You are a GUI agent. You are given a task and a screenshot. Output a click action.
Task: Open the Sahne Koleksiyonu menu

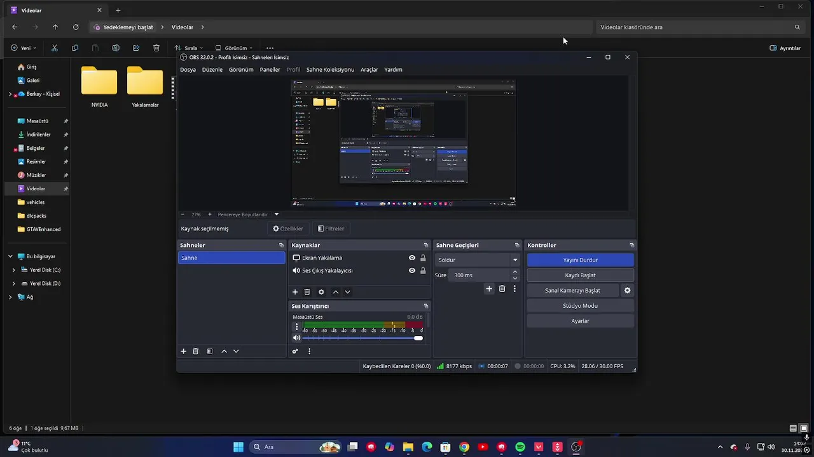point(330,70)
